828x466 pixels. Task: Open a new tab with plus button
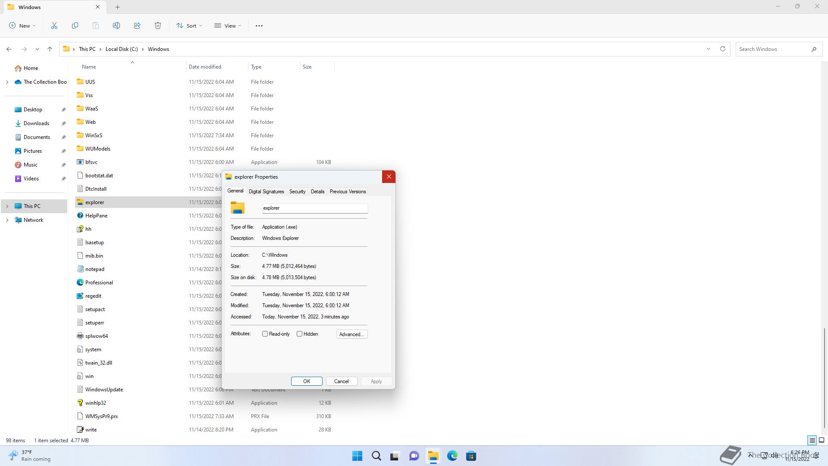pyautogui.click(x=117, y=7)
